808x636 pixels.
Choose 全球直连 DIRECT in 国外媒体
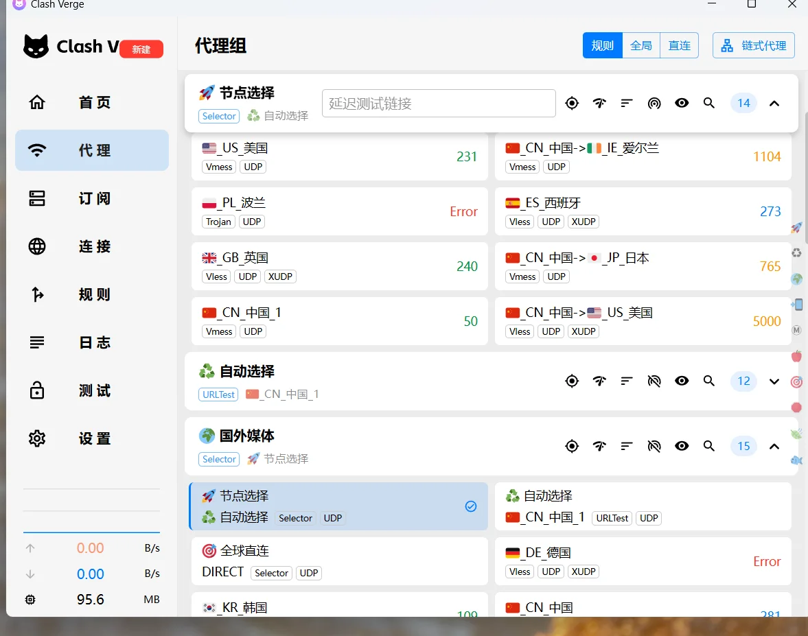(x=340, y=561)
